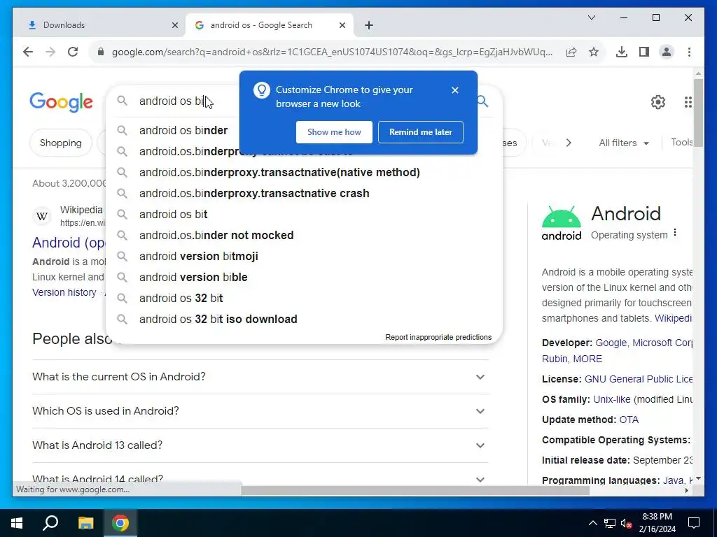Open Chrome downloads tray icon
The image size is (717, 537).
point(622,52)
